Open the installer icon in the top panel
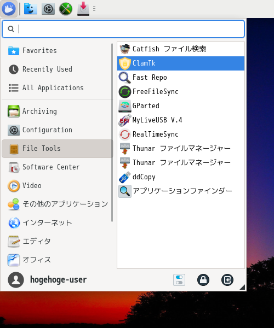274x328 pixels. click(83, 9)
